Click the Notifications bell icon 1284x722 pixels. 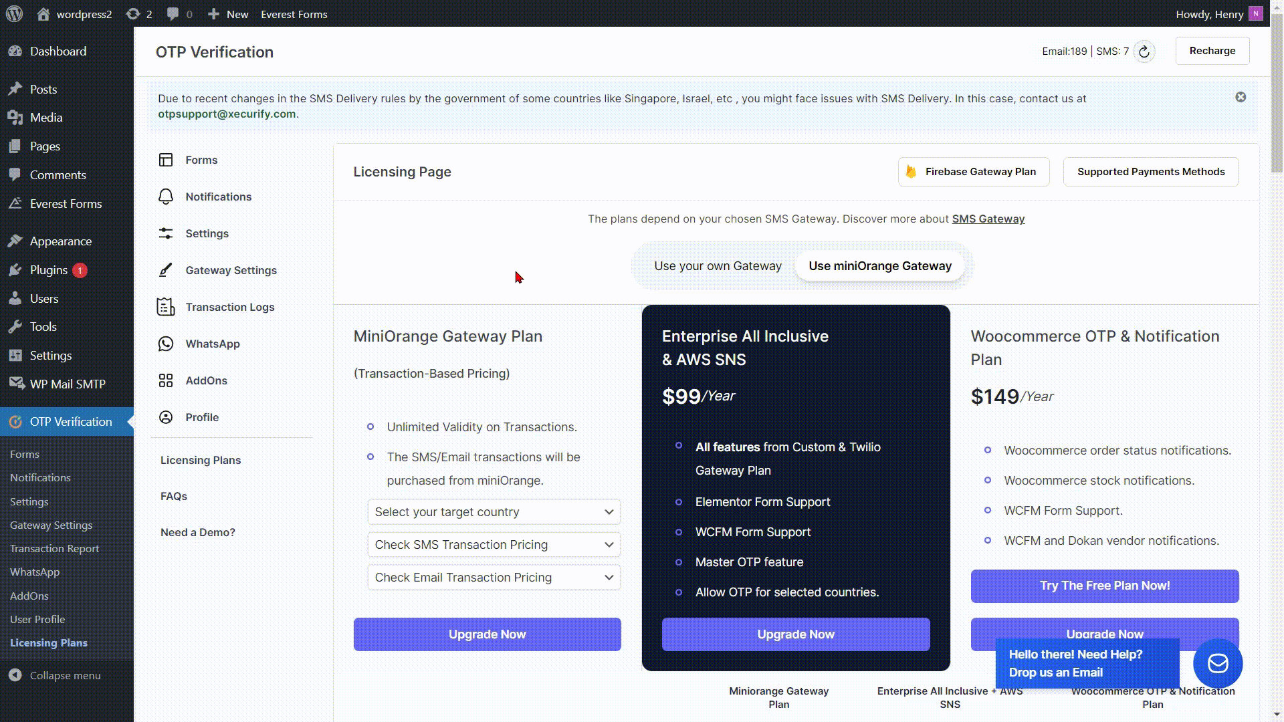tap(166, 197)
